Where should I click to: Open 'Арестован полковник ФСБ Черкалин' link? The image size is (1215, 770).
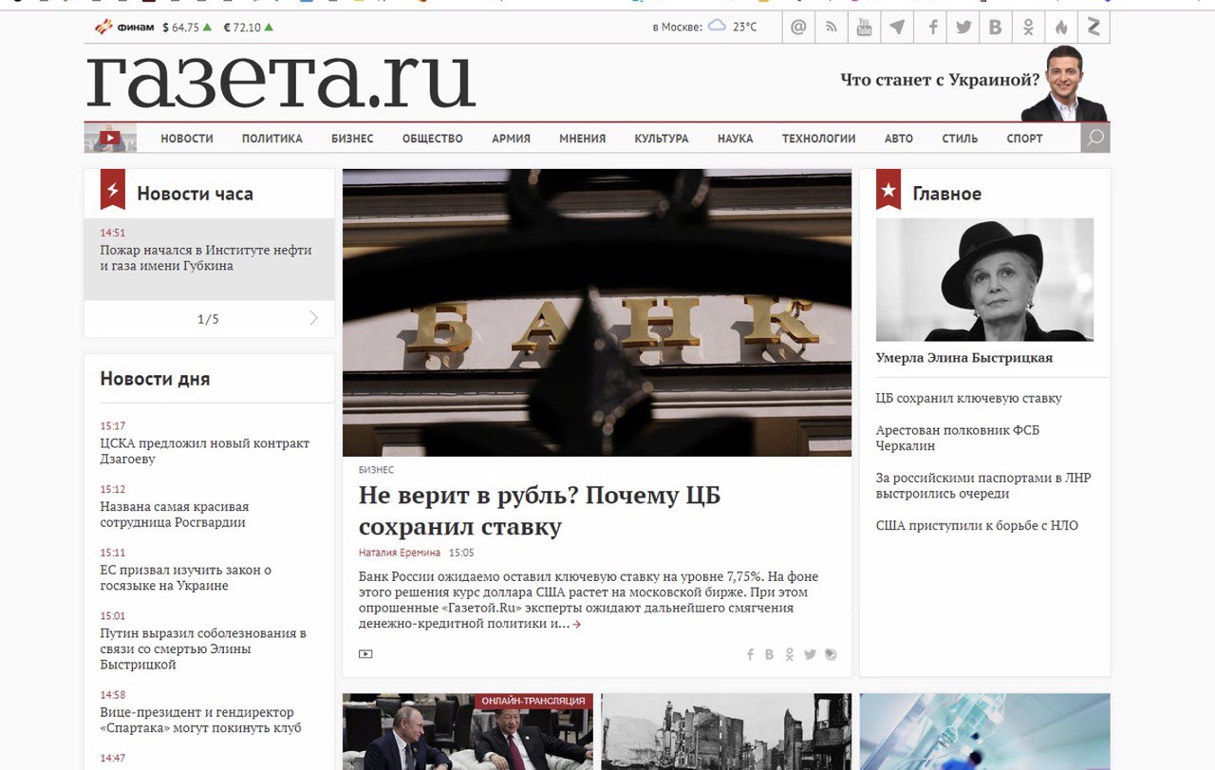pos(958,438)
